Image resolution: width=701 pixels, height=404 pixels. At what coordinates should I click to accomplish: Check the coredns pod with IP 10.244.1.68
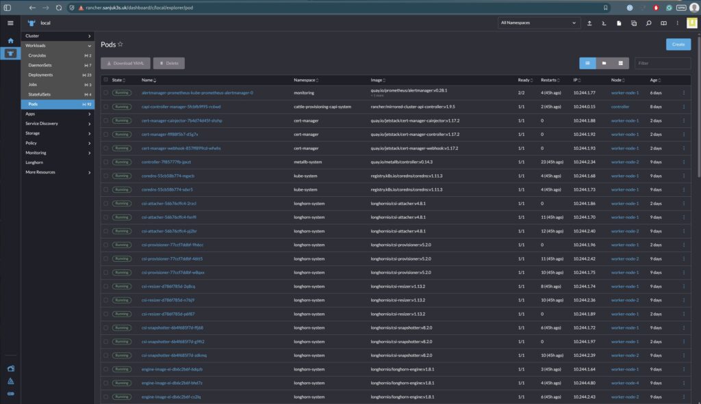point(106,176)
